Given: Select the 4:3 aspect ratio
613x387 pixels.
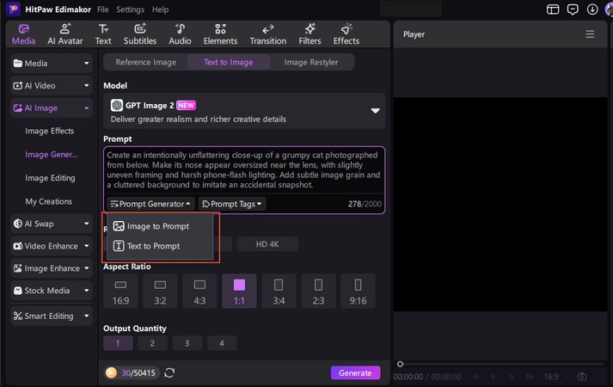Looking at the screenshot, I should point(199,292).
